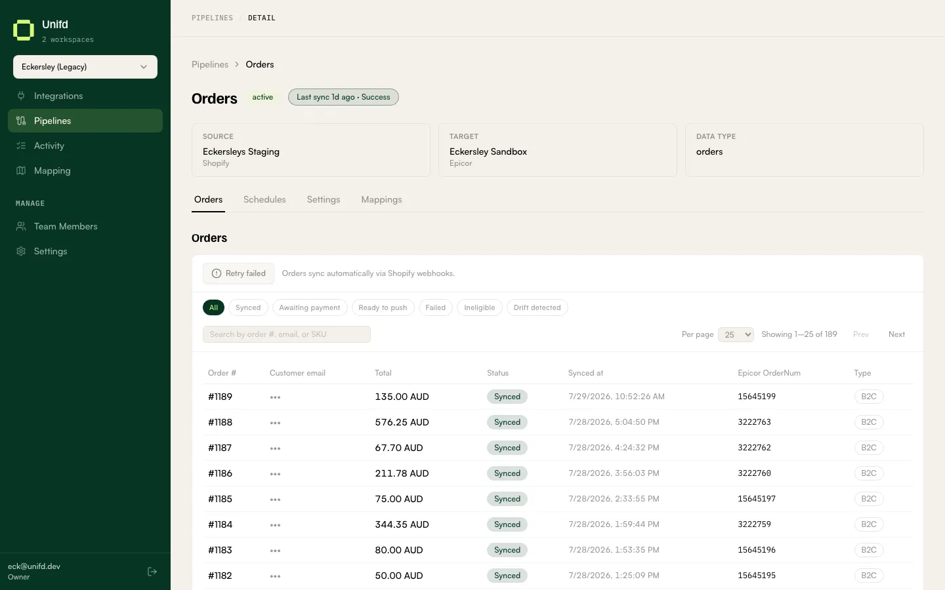Go to Next page of orders
This screenshot has height=590, width=945.
tap(896, 334)
